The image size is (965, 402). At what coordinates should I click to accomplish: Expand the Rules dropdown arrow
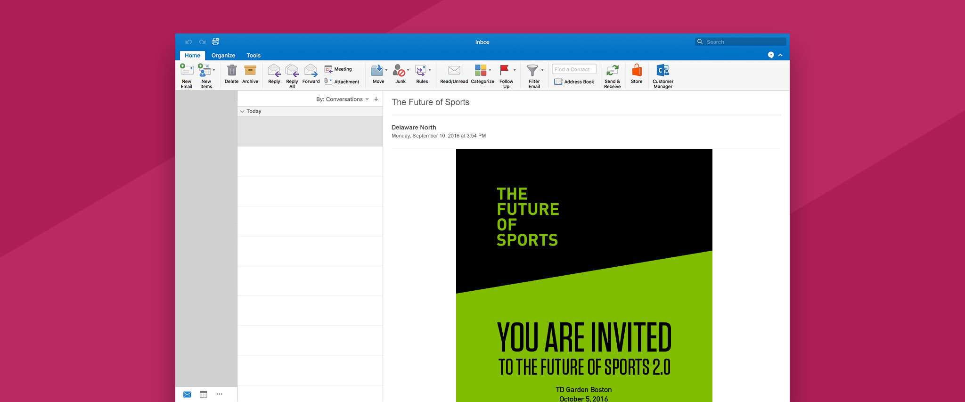(430, 70)
